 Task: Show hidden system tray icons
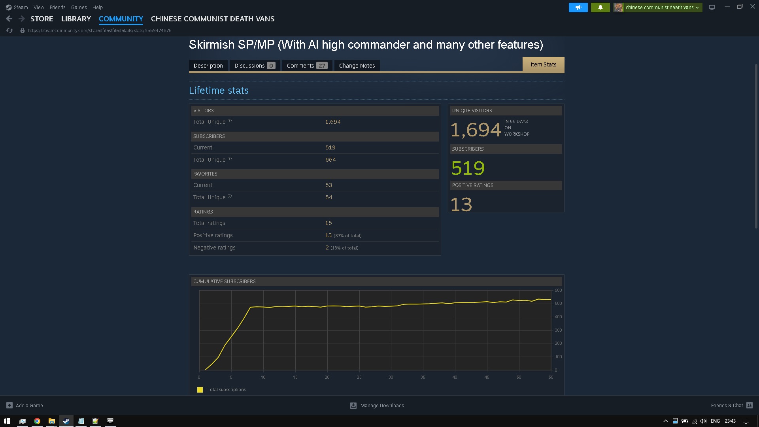[x=665, y=421]
